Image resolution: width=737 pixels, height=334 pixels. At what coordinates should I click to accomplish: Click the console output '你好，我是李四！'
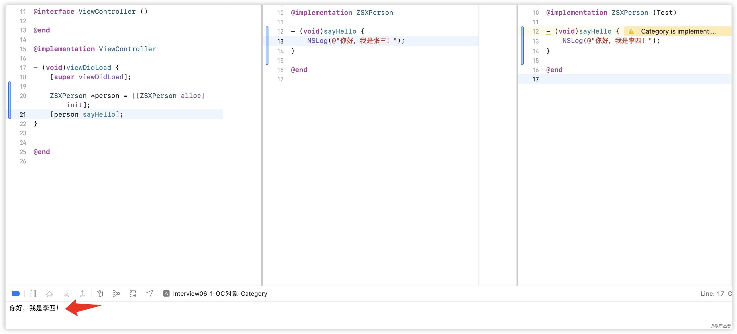tap(34, 308)
